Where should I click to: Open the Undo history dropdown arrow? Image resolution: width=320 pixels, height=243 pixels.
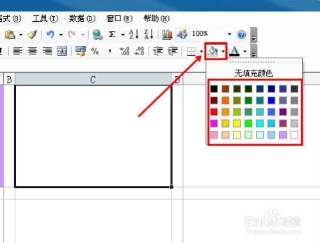61,35
